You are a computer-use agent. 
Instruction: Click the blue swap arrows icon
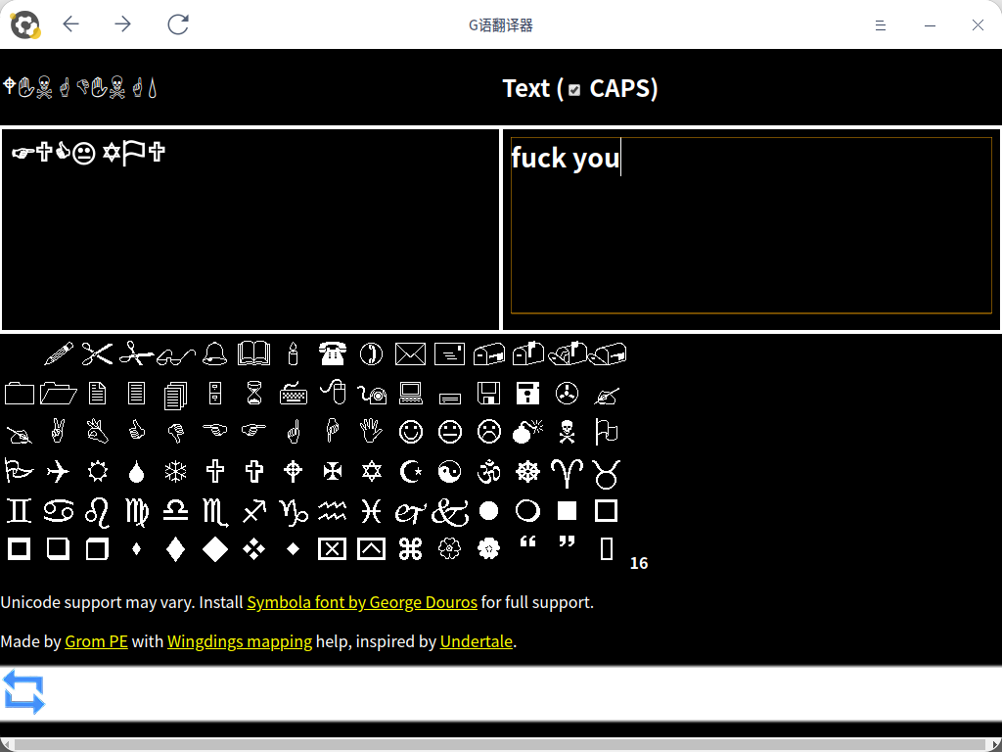coord(23,691)
